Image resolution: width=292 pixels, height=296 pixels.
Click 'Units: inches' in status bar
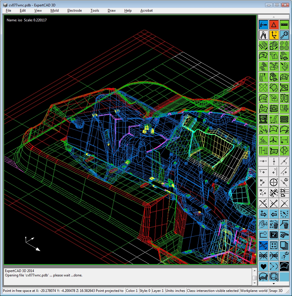(x=175, y=291)
